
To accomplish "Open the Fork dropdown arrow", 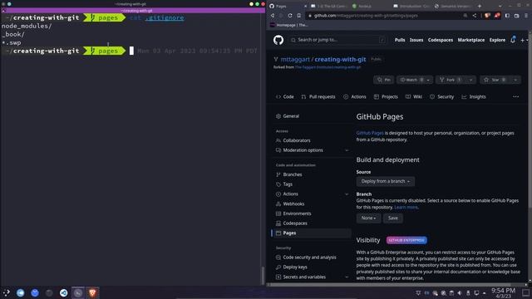I will click(x=471, y=80).
